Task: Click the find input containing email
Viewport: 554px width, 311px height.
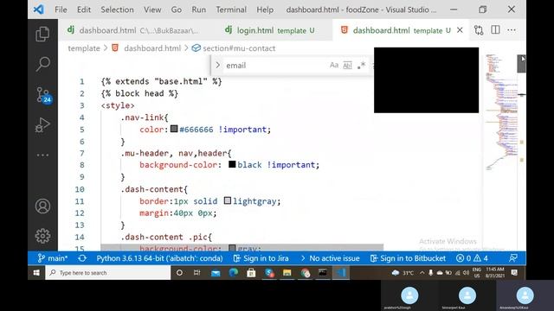Action: (x=275, y=66)
